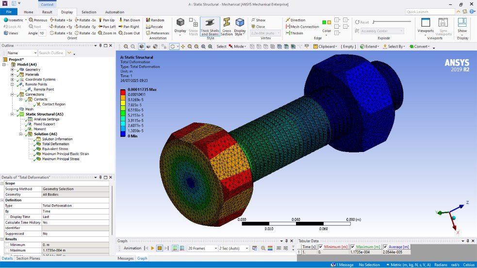Open the 2 Sec (Auto) dropdown
Screen dimensions: 477x268
point(233,248)
